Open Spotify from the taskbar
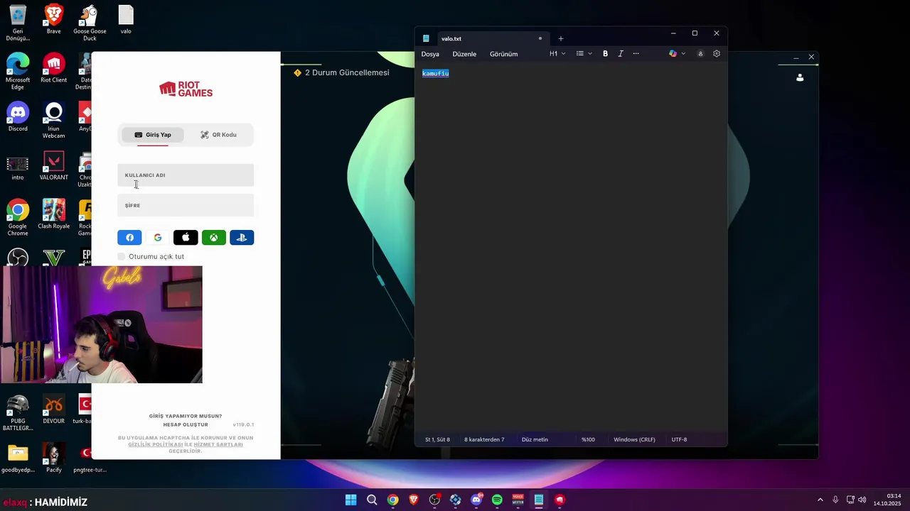Screen dimensions: 910x511 tap(497, 500)
